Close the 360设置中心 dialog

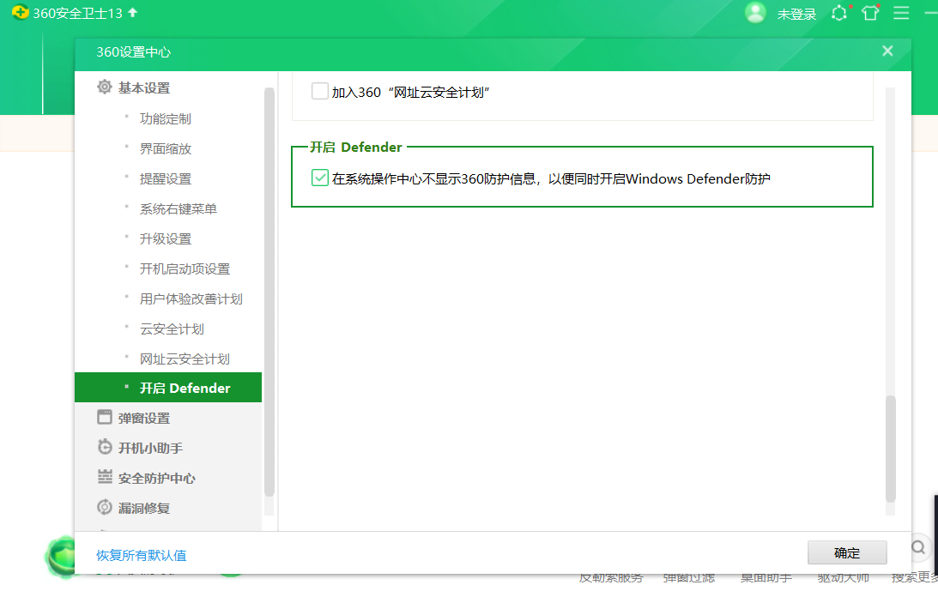[887, 51]
